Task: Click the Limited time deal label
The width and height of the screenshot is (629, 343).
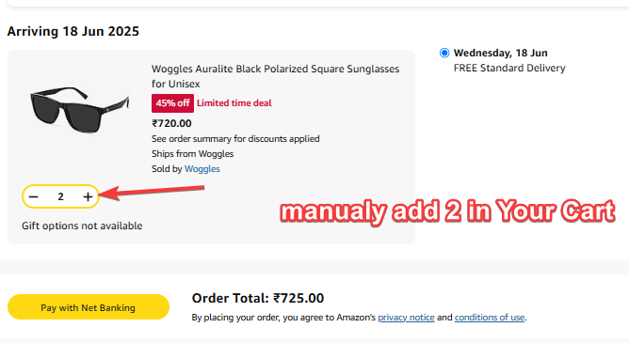Action: point(234,103)
